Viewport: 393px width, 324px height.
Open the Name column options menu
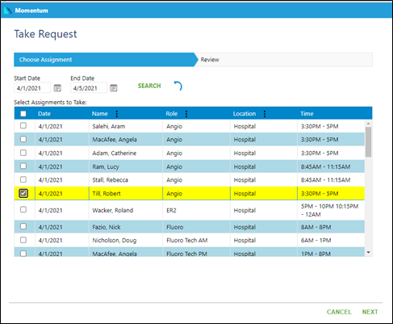pos(117,114)
